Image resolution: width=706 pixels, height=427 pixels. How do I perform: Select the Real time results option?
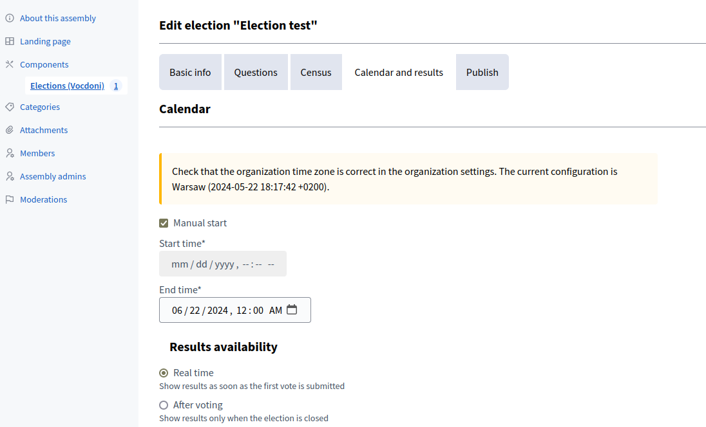[x=164, y=373]
